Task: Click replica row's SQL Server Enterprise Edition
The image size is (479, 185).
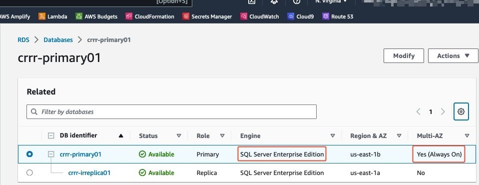Action: [x=282, y=173]
